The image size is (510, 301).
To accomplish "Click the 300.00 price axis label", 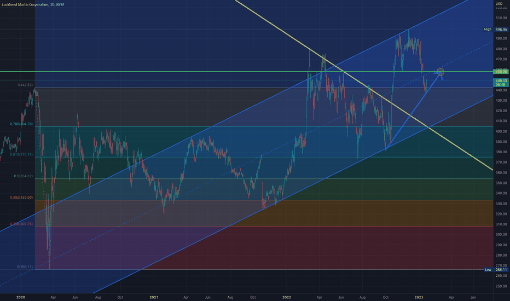I will click(x=501, y=234).
